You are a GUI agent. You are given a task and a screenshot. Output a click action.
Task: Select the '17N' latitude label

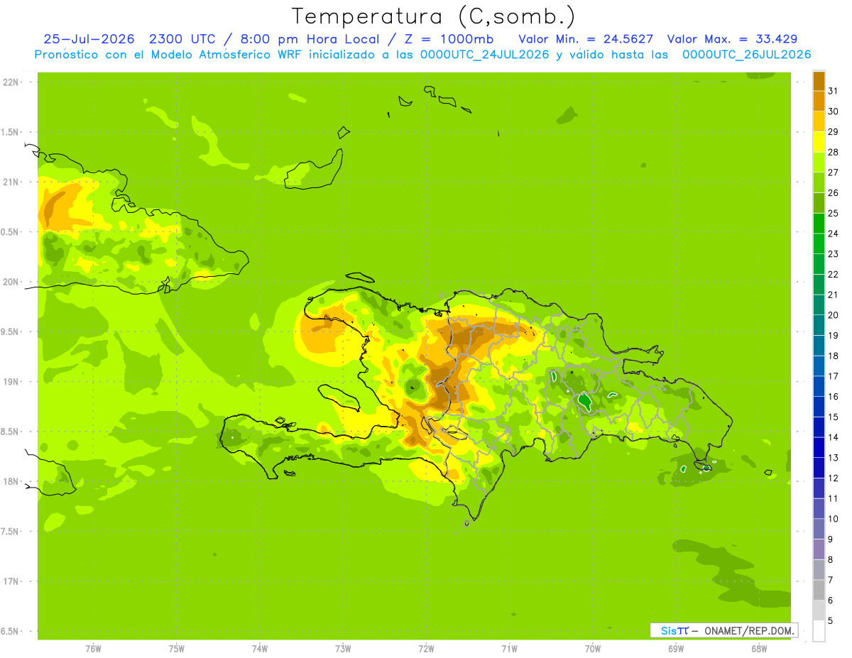coord(10,581)
